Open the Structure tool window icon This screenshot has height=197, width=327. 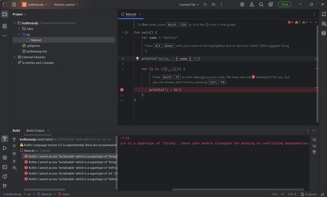click(5, 26)
